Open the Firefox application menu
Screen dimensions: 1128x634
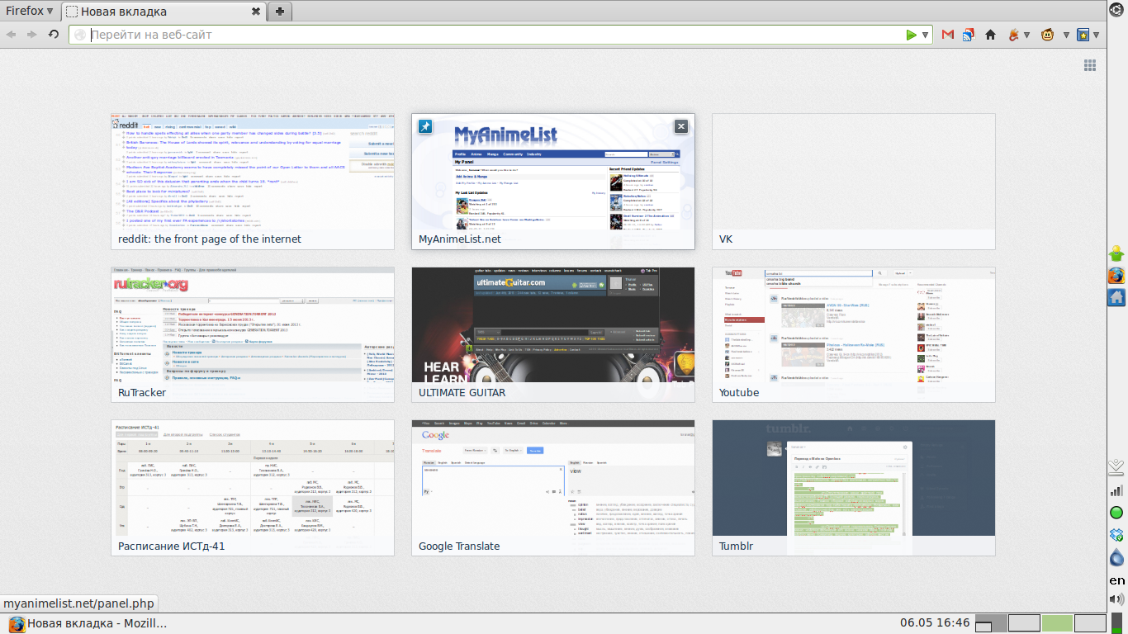click(x=30, y=11)
